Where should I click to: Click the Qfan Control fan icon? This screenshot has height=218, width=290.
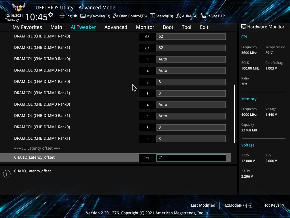(x=116, y=16)
